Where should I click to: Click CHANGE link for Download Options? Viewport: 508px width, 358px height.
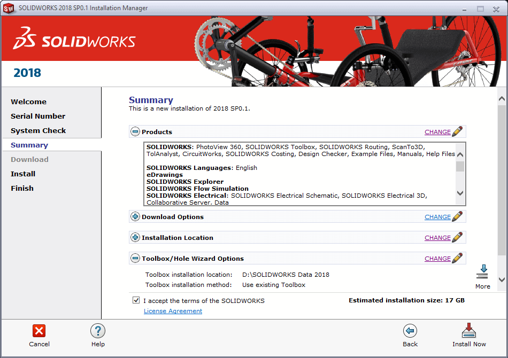click(437, 217)
